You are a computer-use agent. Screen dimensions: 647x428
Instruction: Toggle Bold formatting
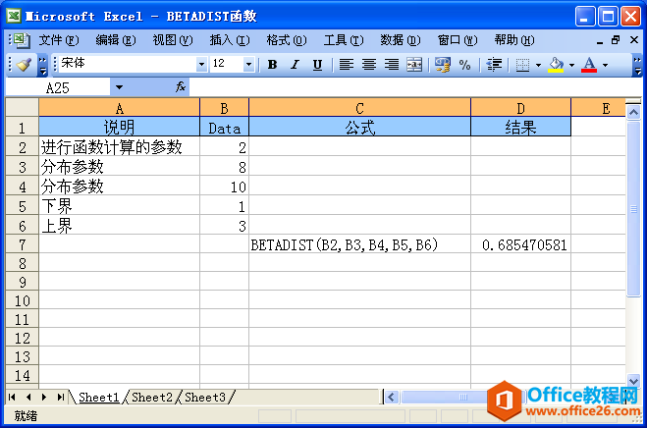(272, 65)
